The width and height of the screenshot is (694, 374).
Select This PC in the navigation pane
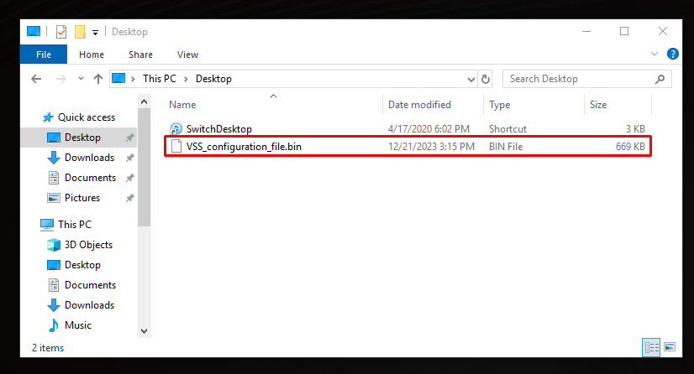[74, 224]
